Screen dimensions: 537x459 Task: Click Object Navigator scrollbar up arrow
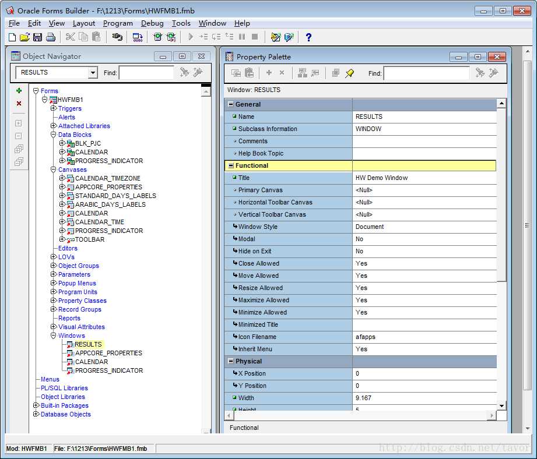coord(206,91)
